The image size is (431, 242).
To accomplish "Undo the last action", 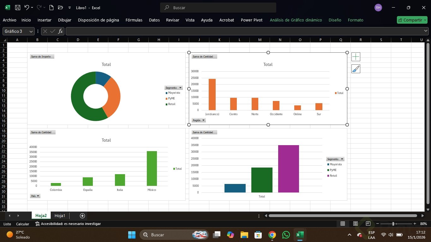I will point(27,8).
